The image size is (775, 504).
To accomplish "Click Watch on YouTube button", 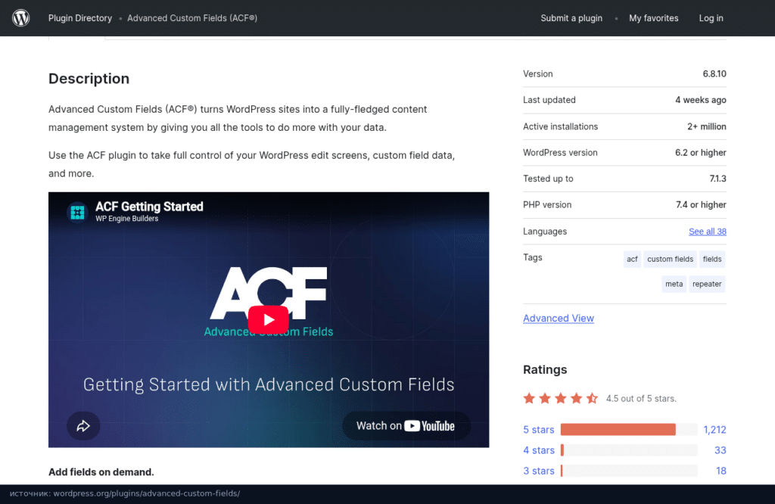I will [406, 426].
